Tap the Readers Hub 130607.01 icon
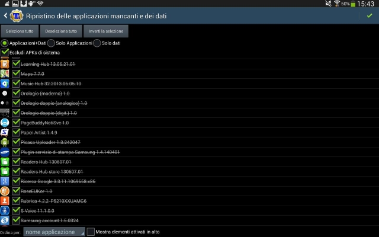This screenshot has width=379, height=237. 5,162
